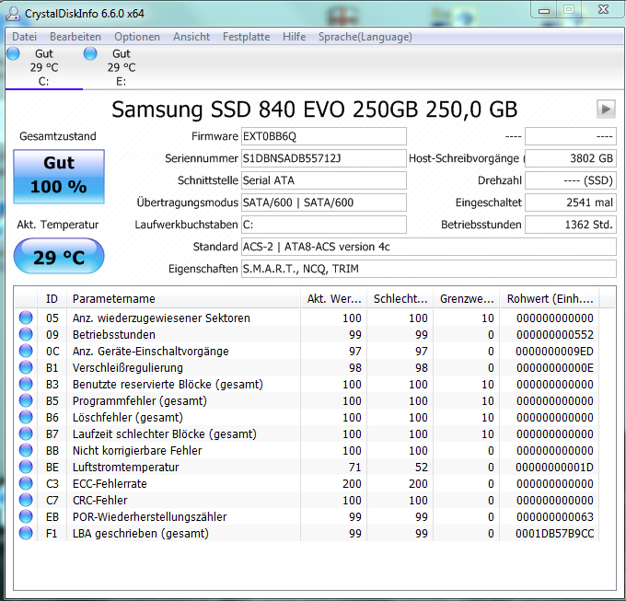Click the Parametername column header

tap(183, 298)
